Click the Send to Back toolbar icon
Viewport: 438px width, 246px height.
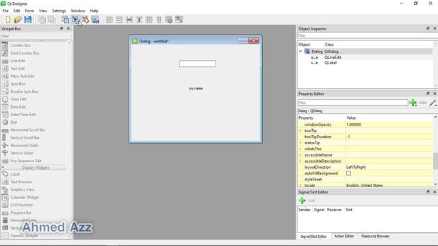coord(42,20)
